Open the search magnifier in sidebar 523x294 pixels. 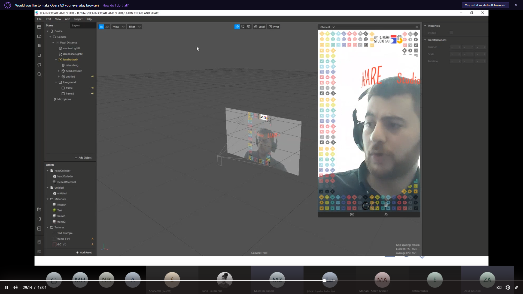click(39, 74)
